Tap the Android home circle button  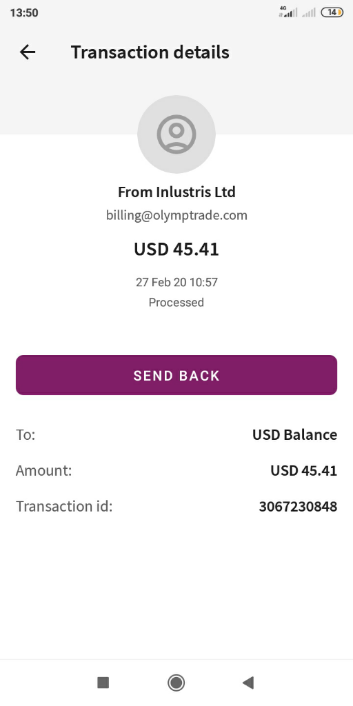[176, 683]
